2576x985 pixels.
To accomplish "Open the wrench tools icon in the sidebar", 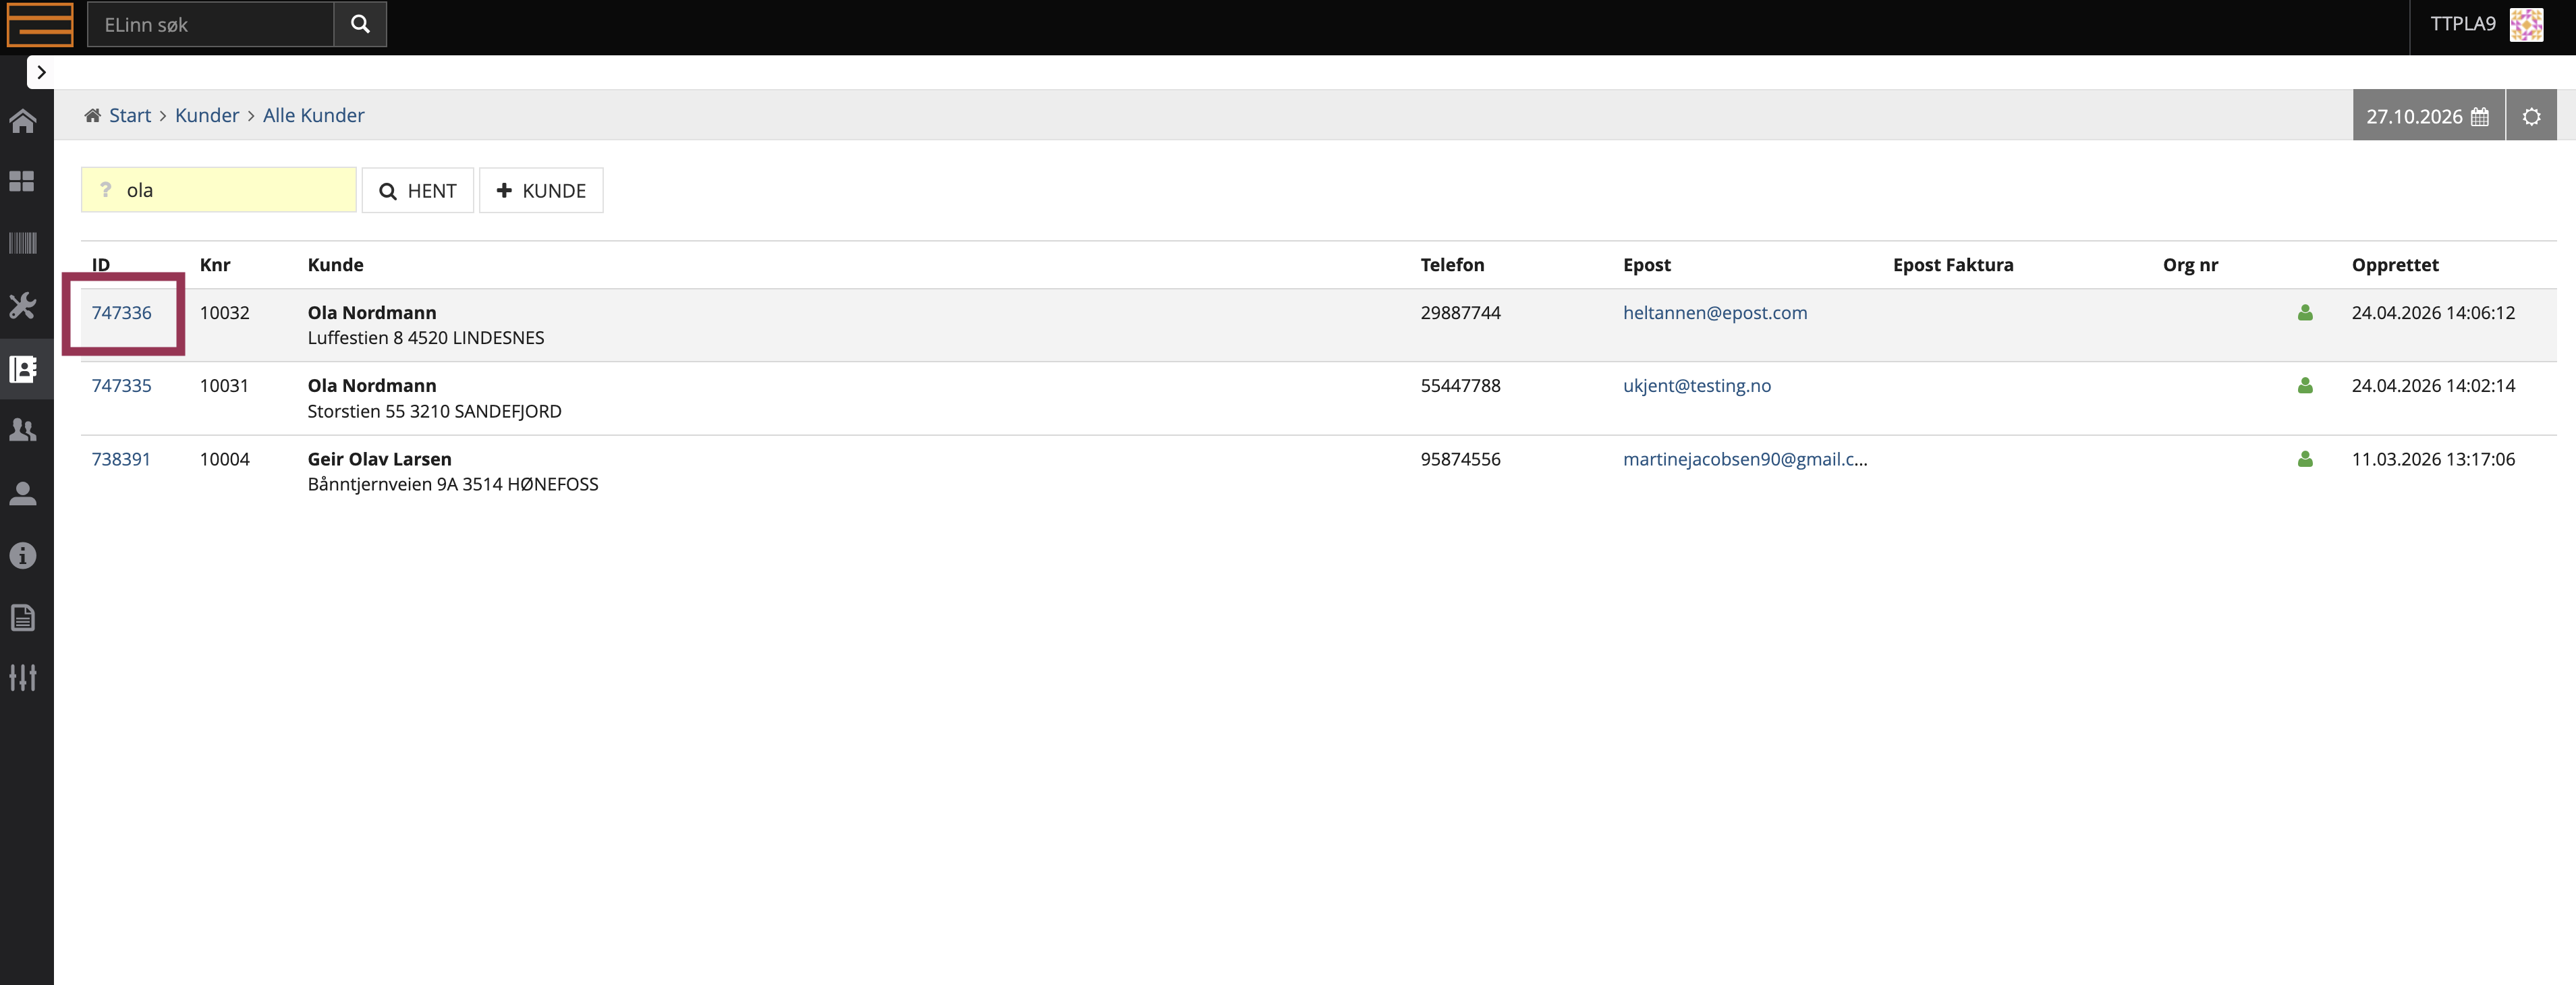I will click(x=23, y=305).
